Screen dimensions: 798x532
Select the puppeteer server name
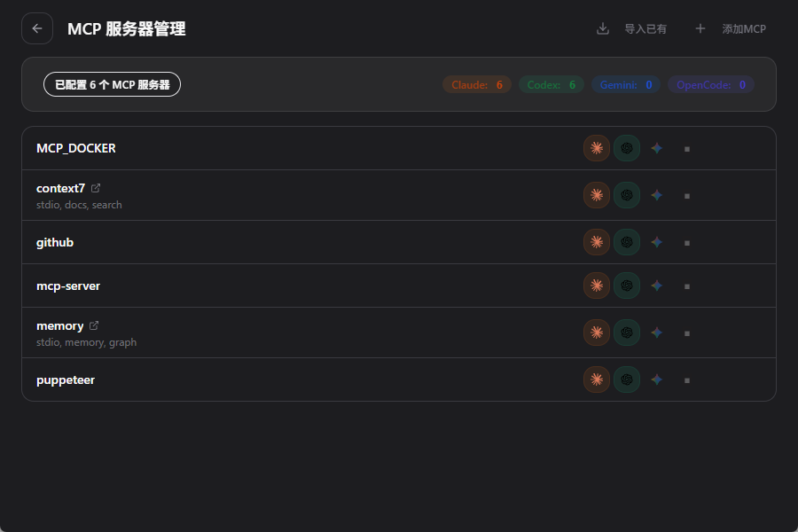click(x=66, y=380)
